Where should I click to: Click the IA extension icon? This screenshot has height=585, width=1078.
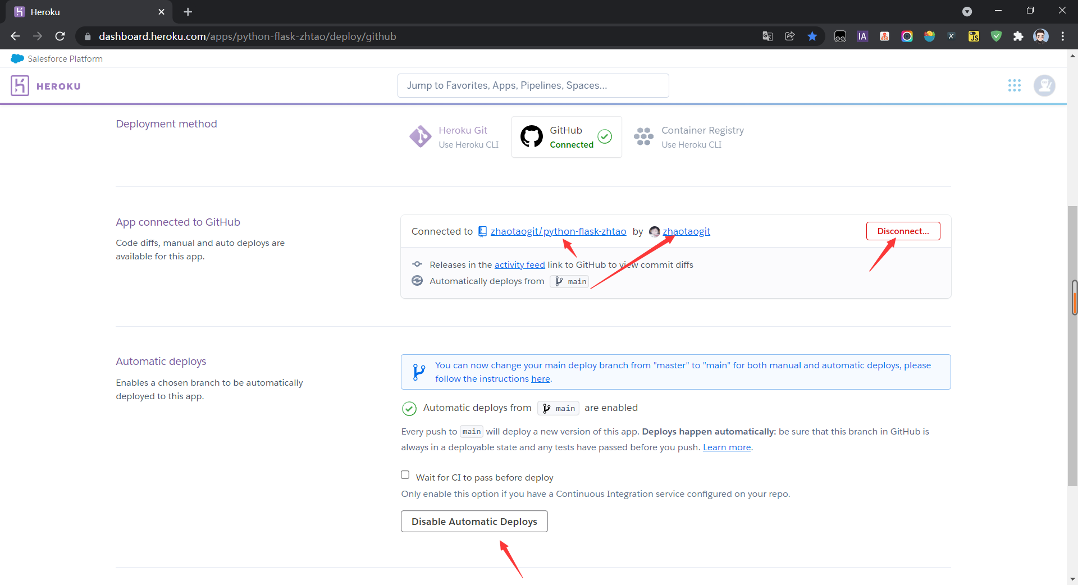[x=862, y=36]
